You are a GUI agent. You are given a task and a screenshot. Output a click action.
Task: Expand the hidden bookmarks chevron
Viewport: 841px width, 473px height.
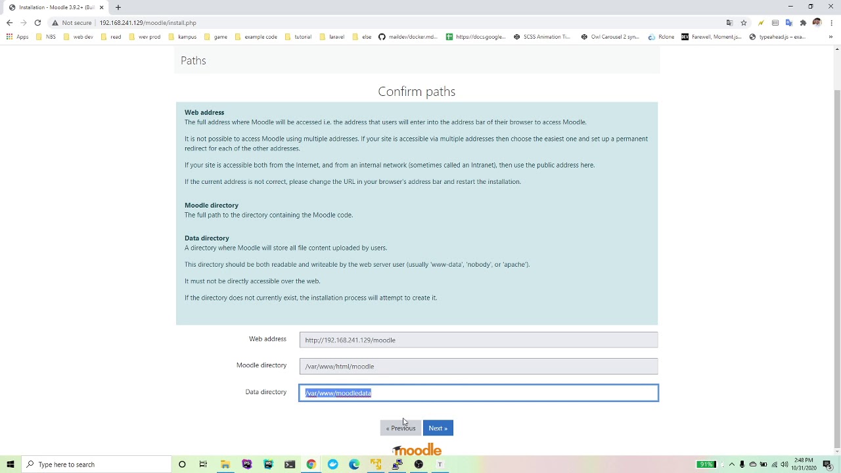coord(830,37)
